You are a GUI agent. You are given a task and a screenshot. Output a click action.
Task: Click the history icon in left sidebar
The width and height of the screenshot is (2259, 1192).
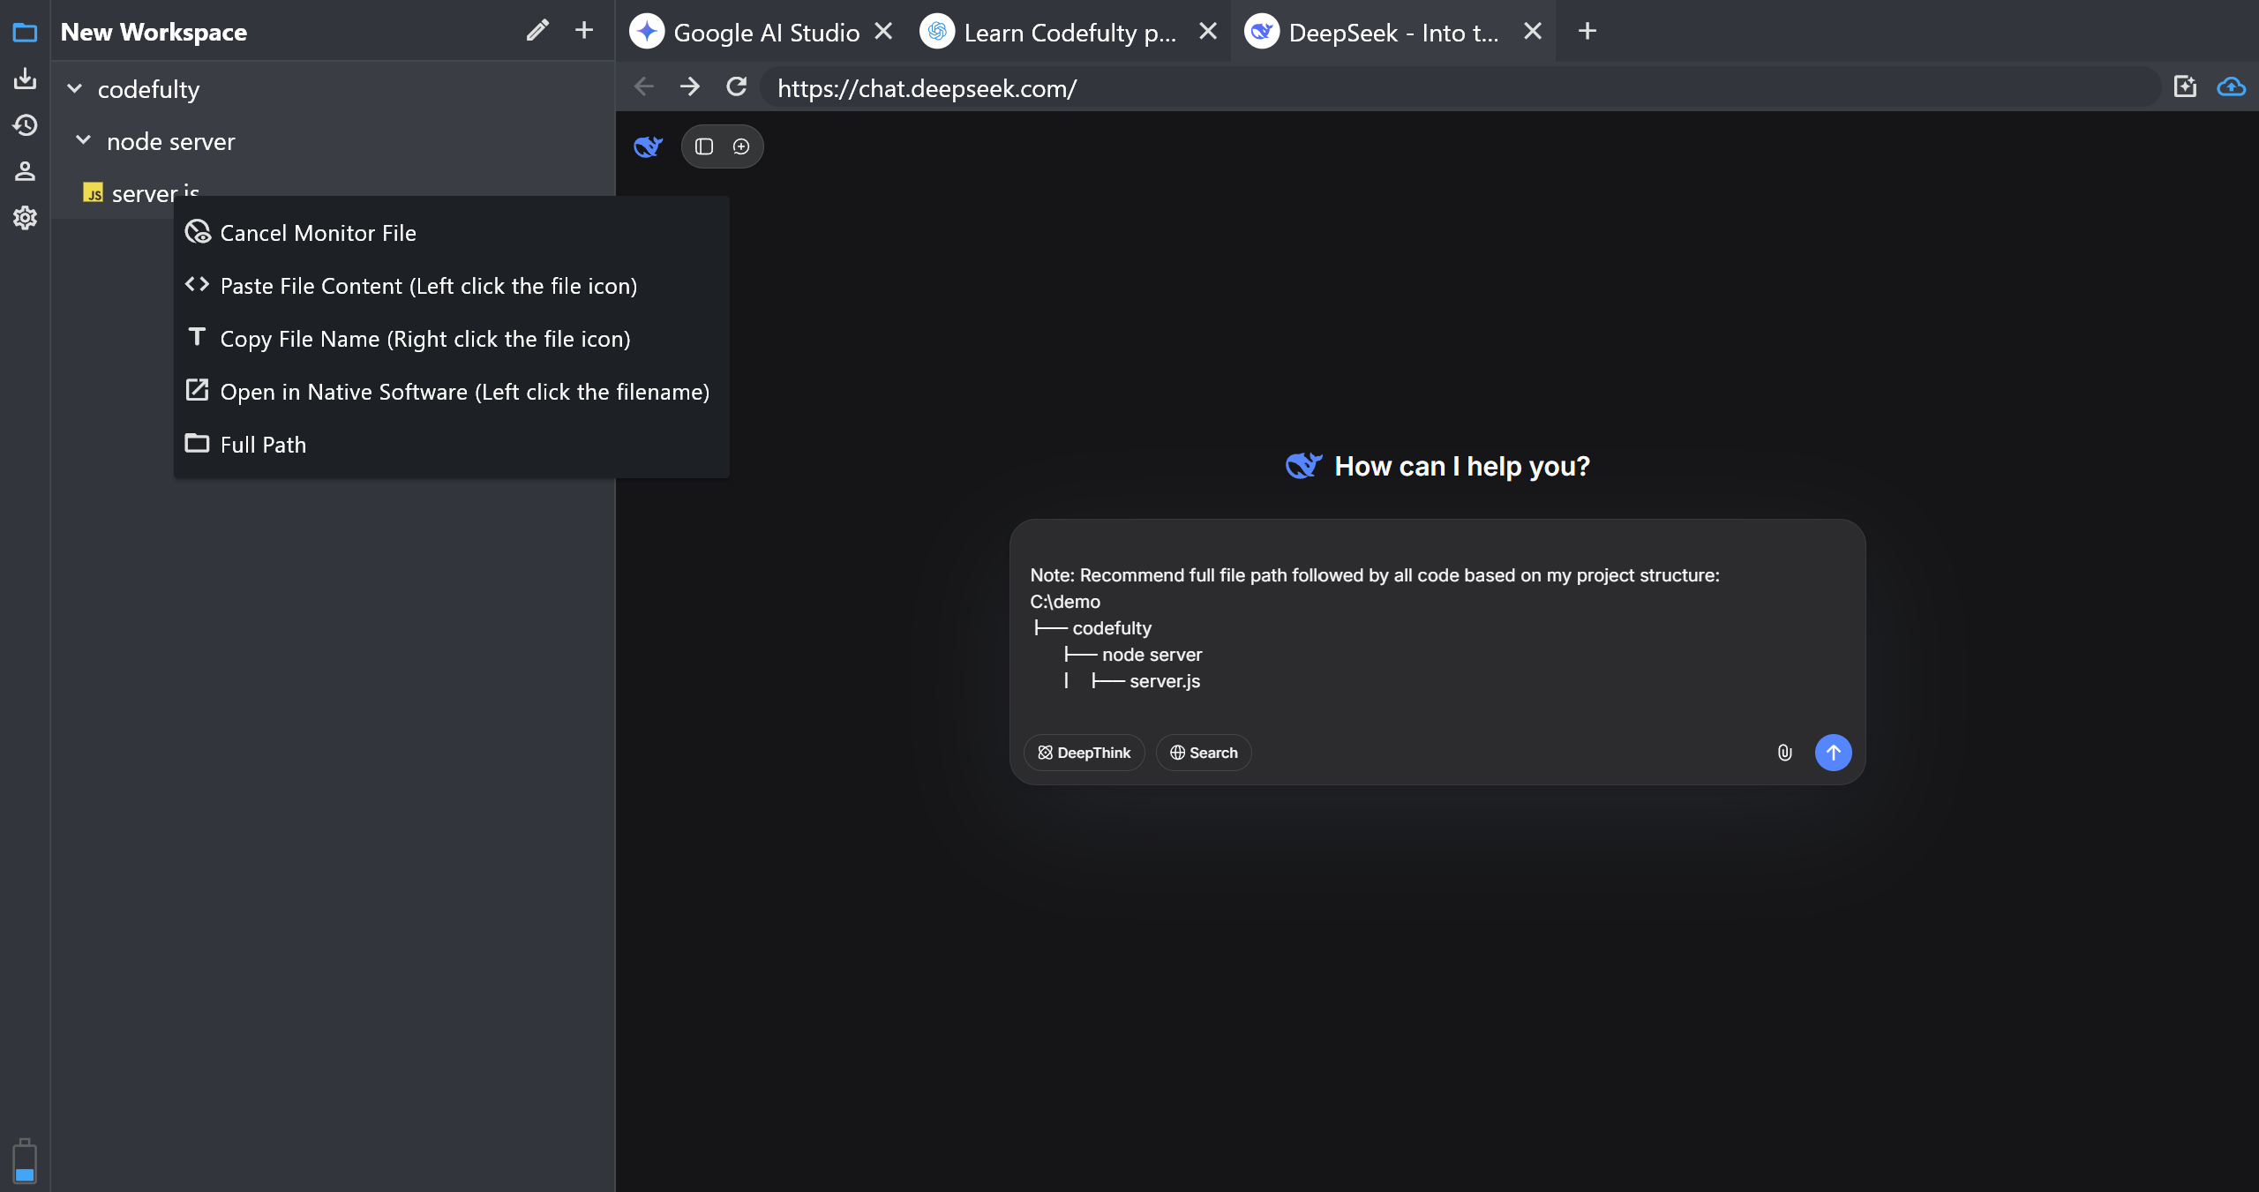25,125
